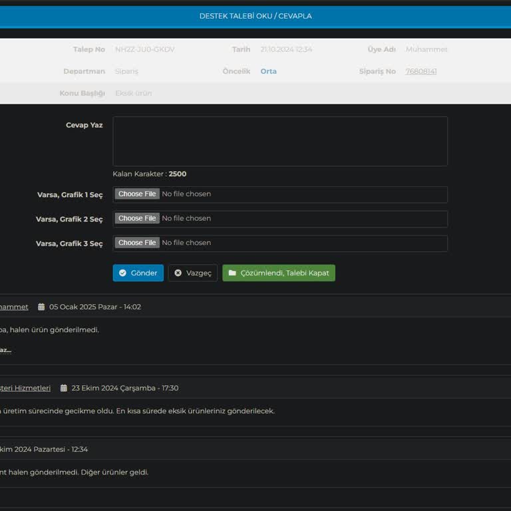Send the reply with Gönder
This screenshot has width=511, height=511.
[x=138, y=273]
